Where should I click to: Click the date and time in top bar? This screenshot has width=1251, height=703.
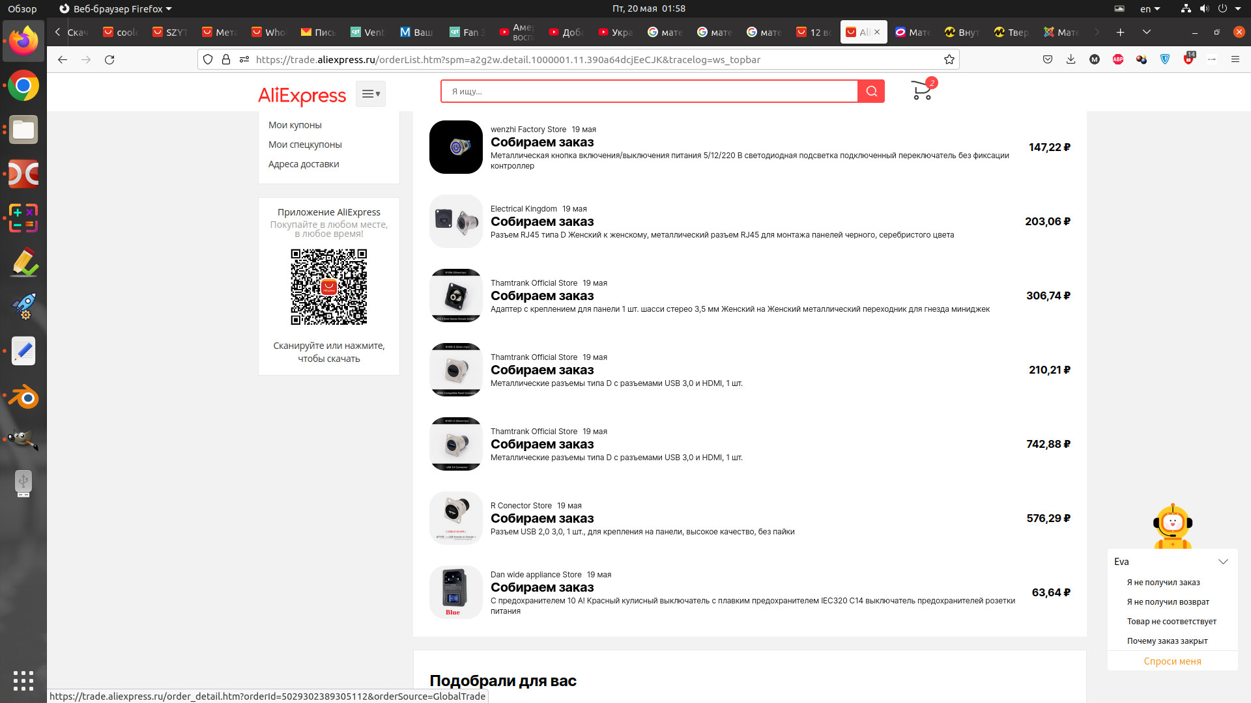[x=649, y=8]
